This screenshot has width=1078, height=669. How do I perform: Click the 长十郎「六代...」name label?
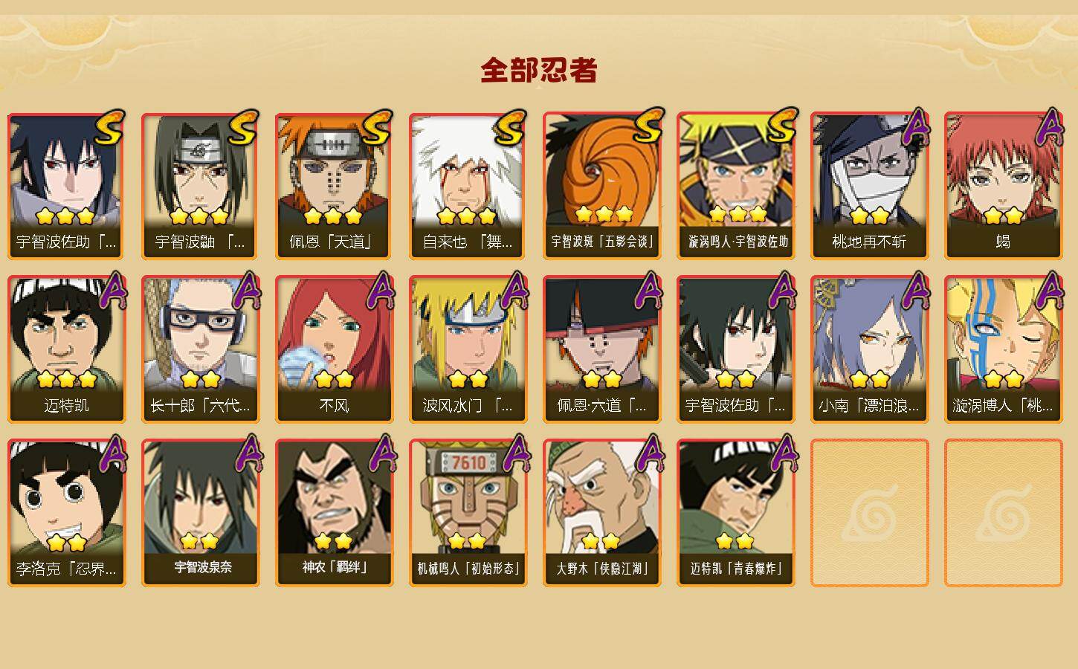(200, 406)
